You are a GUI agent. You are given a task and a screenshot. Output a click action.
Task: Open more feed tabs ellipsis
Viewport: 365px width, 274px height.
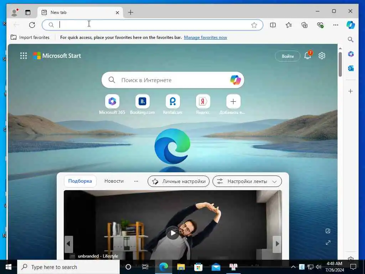(136, 181)
